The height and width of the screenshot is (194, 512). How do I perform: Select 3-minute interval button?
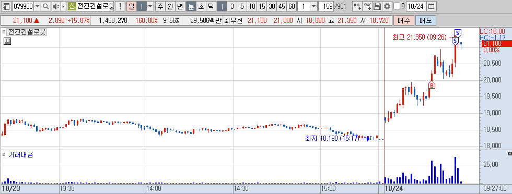(232, 6)
